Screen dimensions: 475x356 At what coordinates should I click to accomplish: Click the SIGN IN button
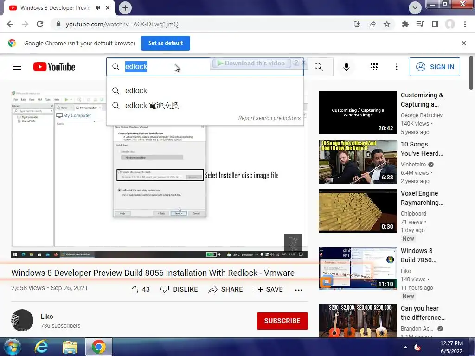(x=435, y=67)
